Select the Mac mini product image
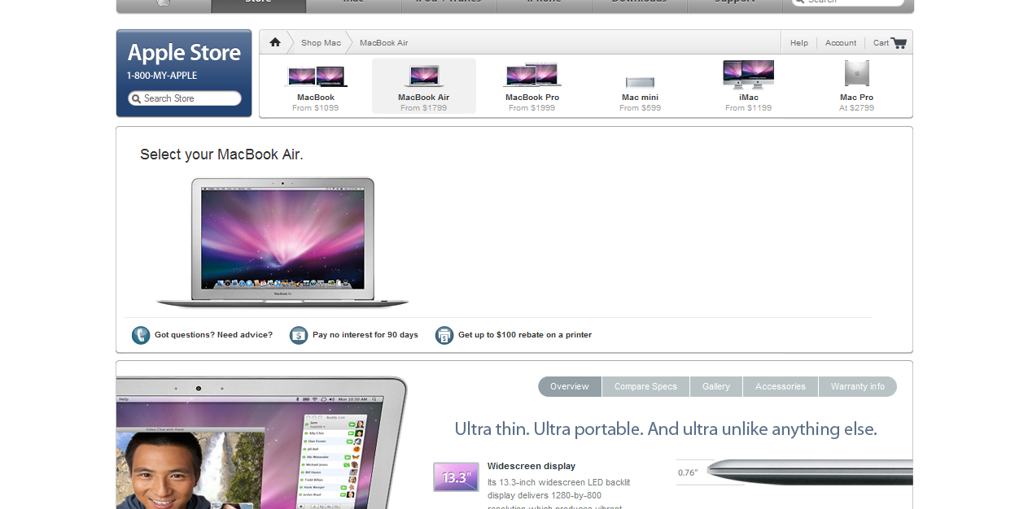This screenshot has width=1028, height=509. [x=640, y=81]
